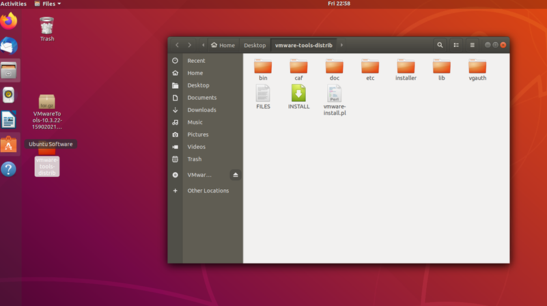Open Videos in the sidebar
Image resolution: width=547 pixels, height=306 pixels.
(205, 147)
